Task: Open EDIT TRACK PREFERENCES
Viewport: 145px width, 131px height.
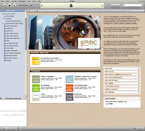Action: point(122,77)
